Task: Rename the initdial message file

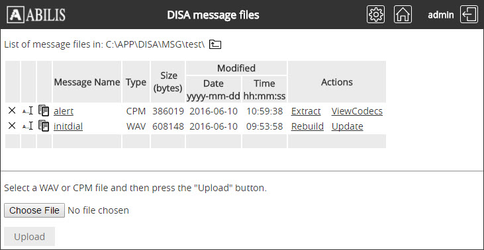Action: tap(28, 126)
